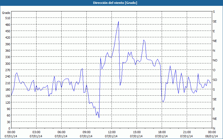This screenshot has width=223, height=139.
Task: Click the 'Dirección del viento [Grado]' chart title
Action: click(x=115, y=3)
